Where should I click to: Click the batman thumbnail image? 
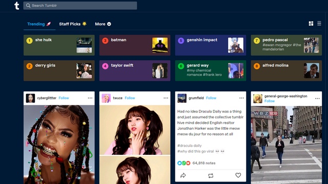click(x=160, y=45)
